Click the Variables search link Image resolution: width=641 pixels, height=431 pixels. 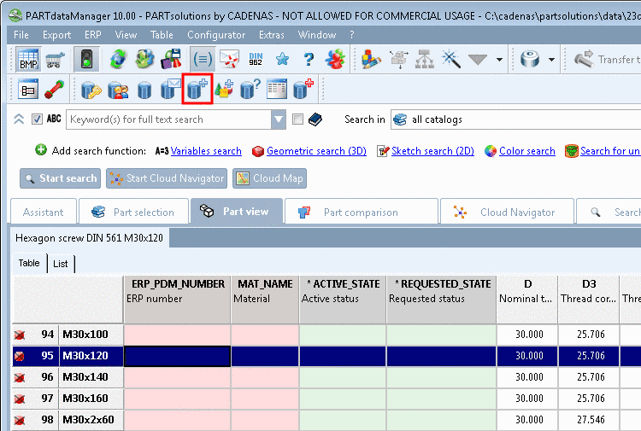coord(206,151)
